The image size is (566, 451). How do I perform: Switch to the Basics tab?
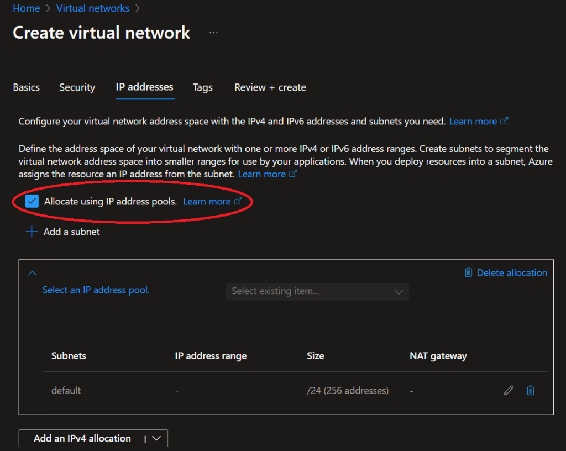pyautogui.click(x=27, y=87)
